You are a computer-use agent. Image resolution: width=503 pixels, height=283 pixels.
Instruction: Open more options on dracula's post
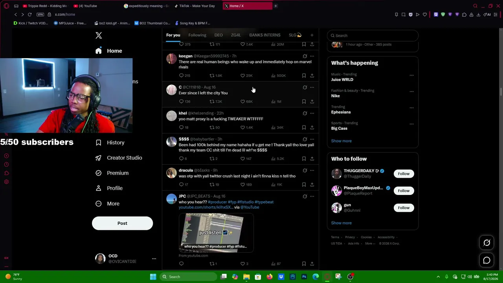(x=312, y=170)
